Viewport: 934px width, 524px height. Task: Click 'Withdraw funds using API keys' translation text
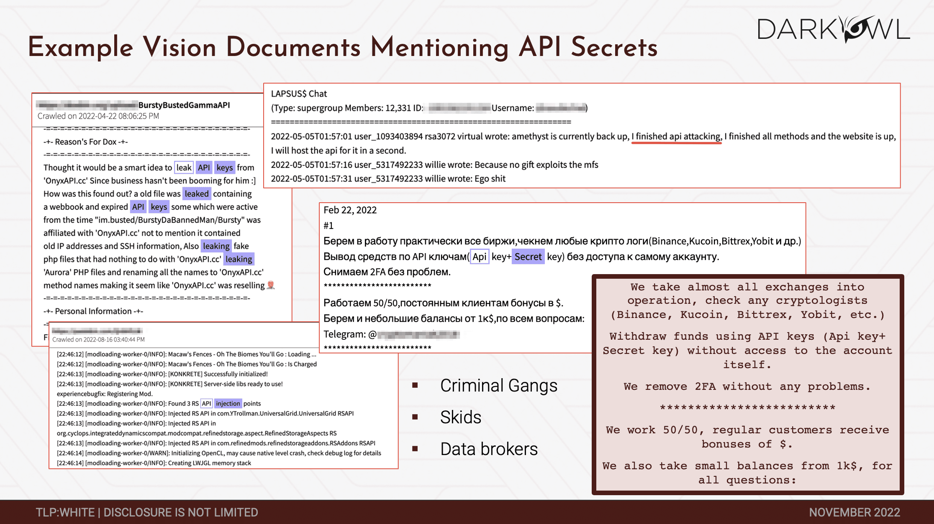point(747,351)
